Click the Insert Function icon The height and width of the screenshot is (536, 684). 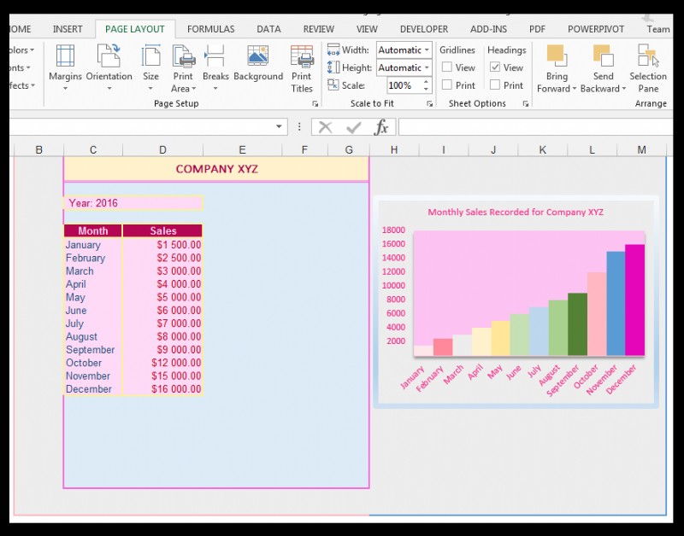tap(381, 126)
